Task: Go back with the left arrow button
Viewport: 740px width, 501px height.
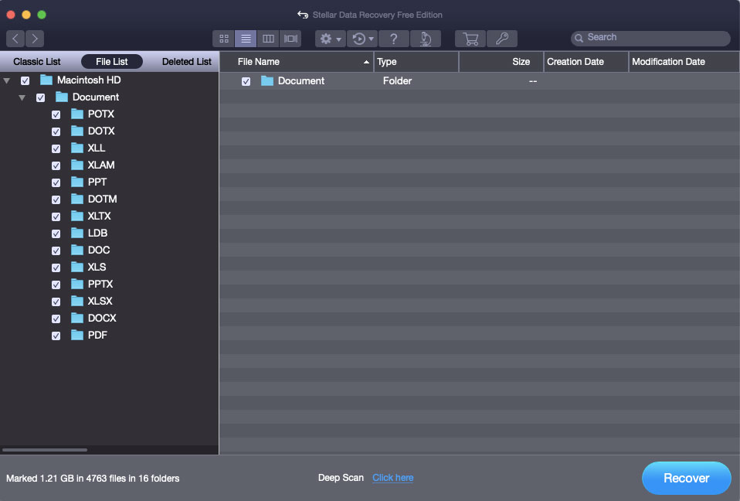Action: tap(15, 38)
